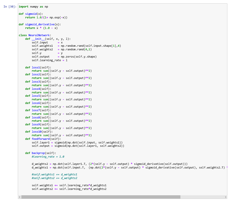Image resolution: width=231 pixels, height=201 pixels.
Task: Click 'self.weights2 += self.learning_rate*d_weights2' line
Action: [69, 189]
